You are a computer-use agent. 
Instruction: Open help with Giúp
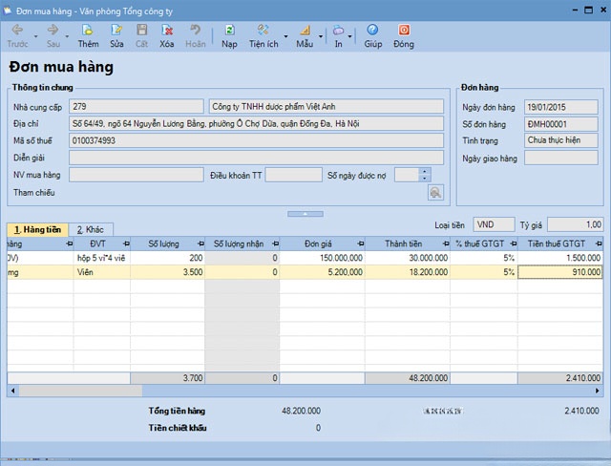click(x=373, y=35)
